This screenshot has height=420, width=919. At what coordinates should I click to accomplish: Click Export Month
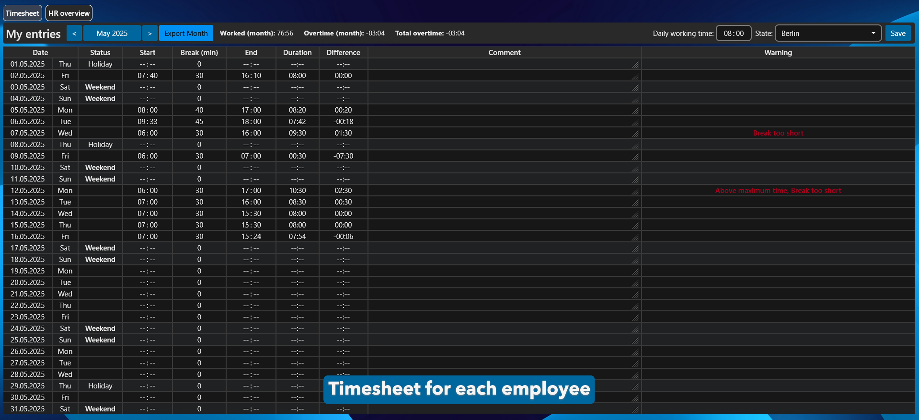pos(186,33)
